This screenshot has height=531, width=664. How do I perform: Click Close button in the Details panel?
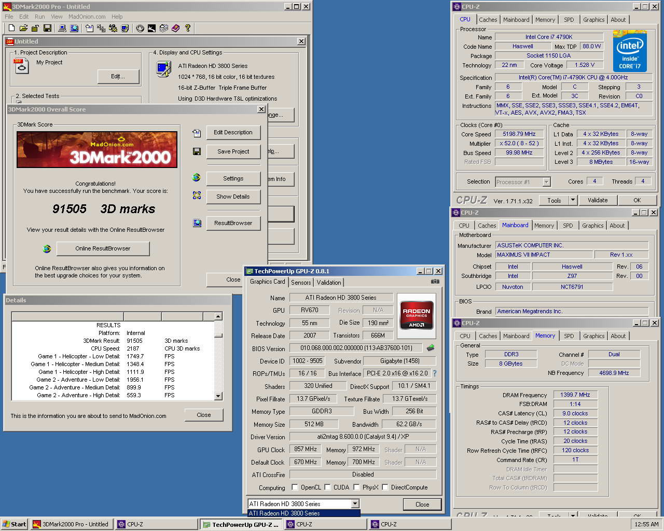(204, 415)
